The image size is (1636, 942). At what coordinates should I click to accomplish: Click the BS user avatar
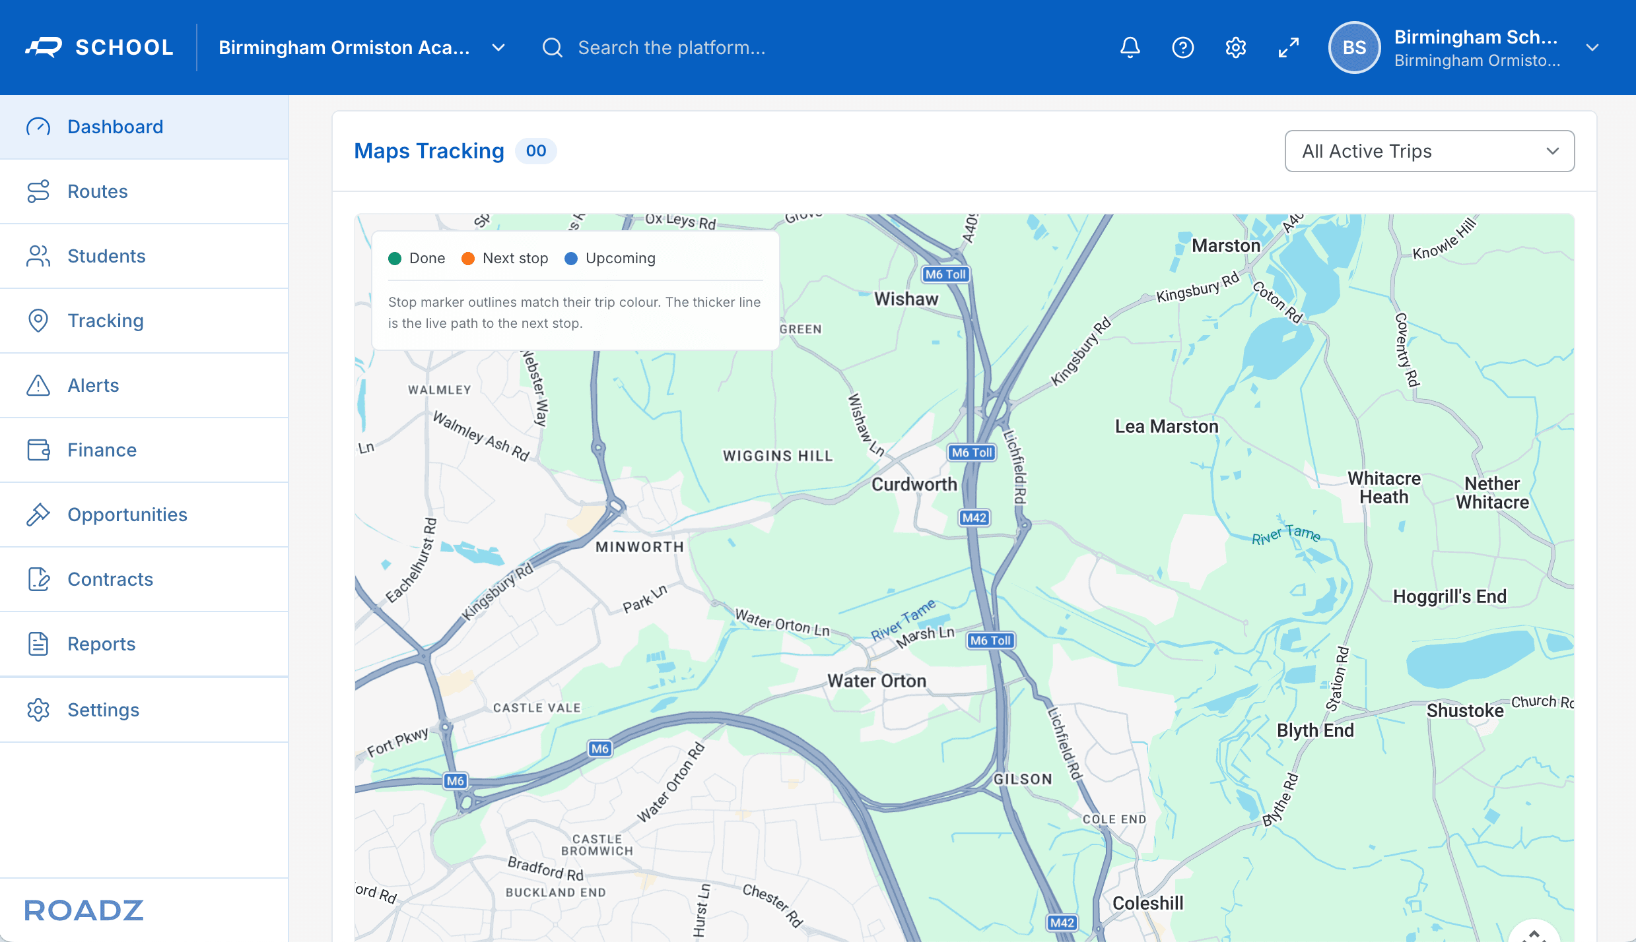click(1354, 47)
